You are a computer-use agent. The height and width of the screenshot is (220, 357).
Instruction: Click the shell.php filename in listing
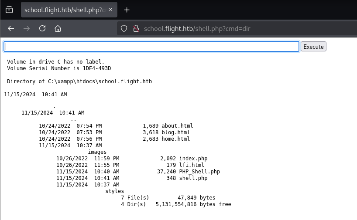click(x=193, y=178)
